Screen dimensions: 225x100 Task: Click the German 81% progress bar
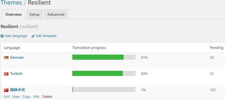coord(104,57)
